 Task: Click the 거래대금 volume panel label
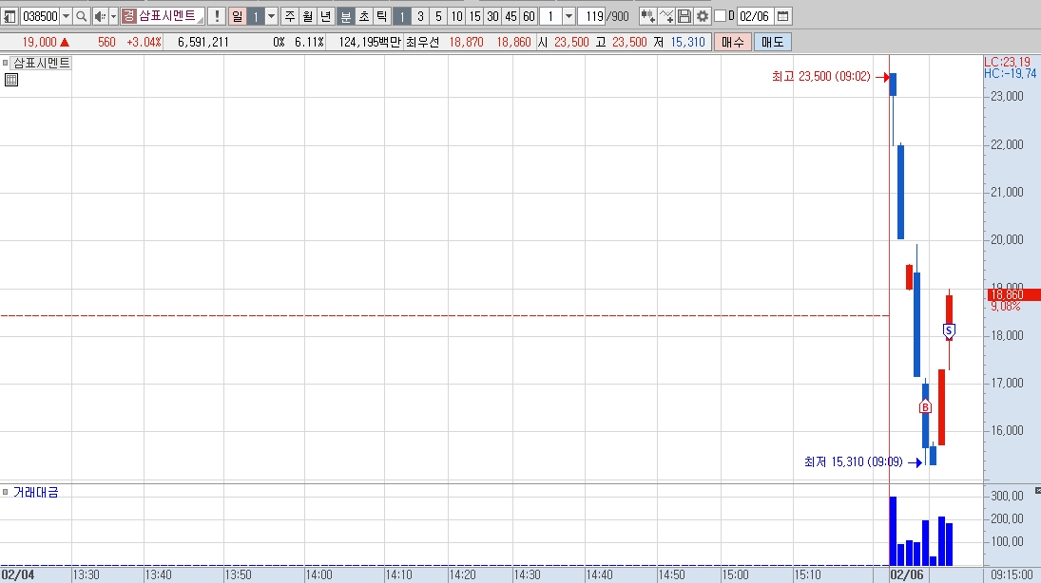[36, 492]
